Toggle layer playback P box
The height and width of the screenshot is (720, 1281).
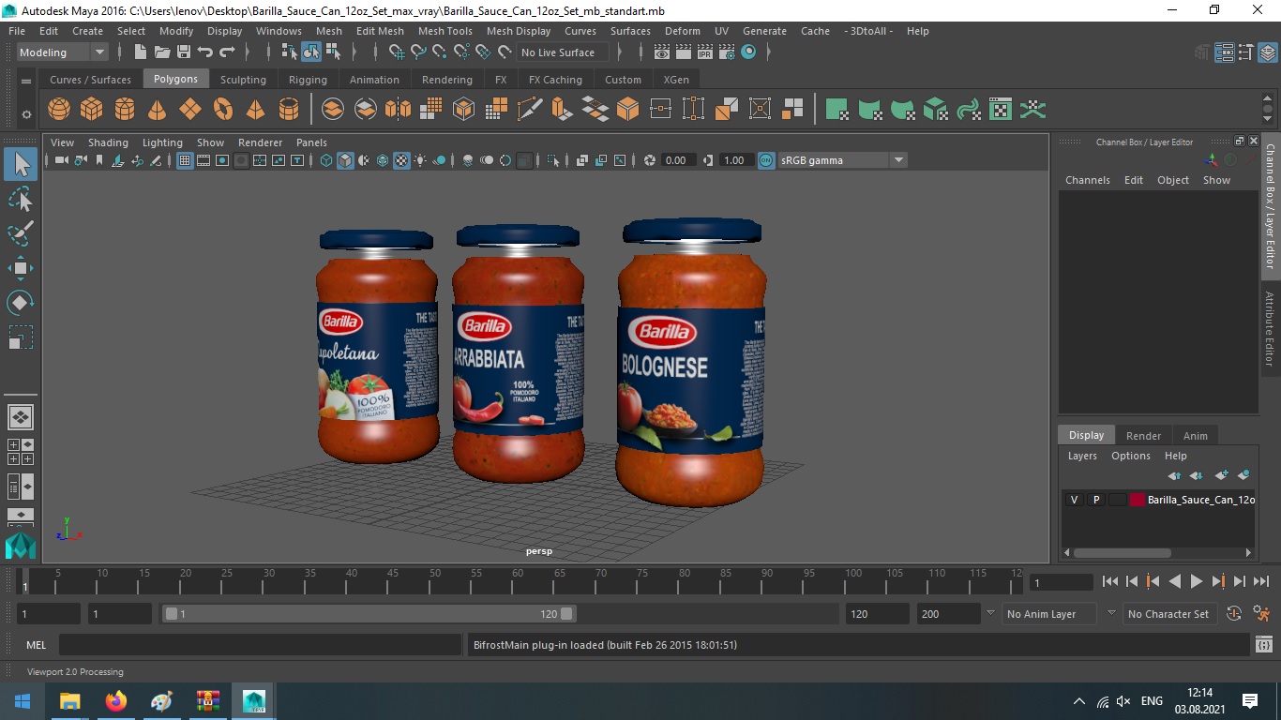pyautogui.click(x=1095, y=500)
